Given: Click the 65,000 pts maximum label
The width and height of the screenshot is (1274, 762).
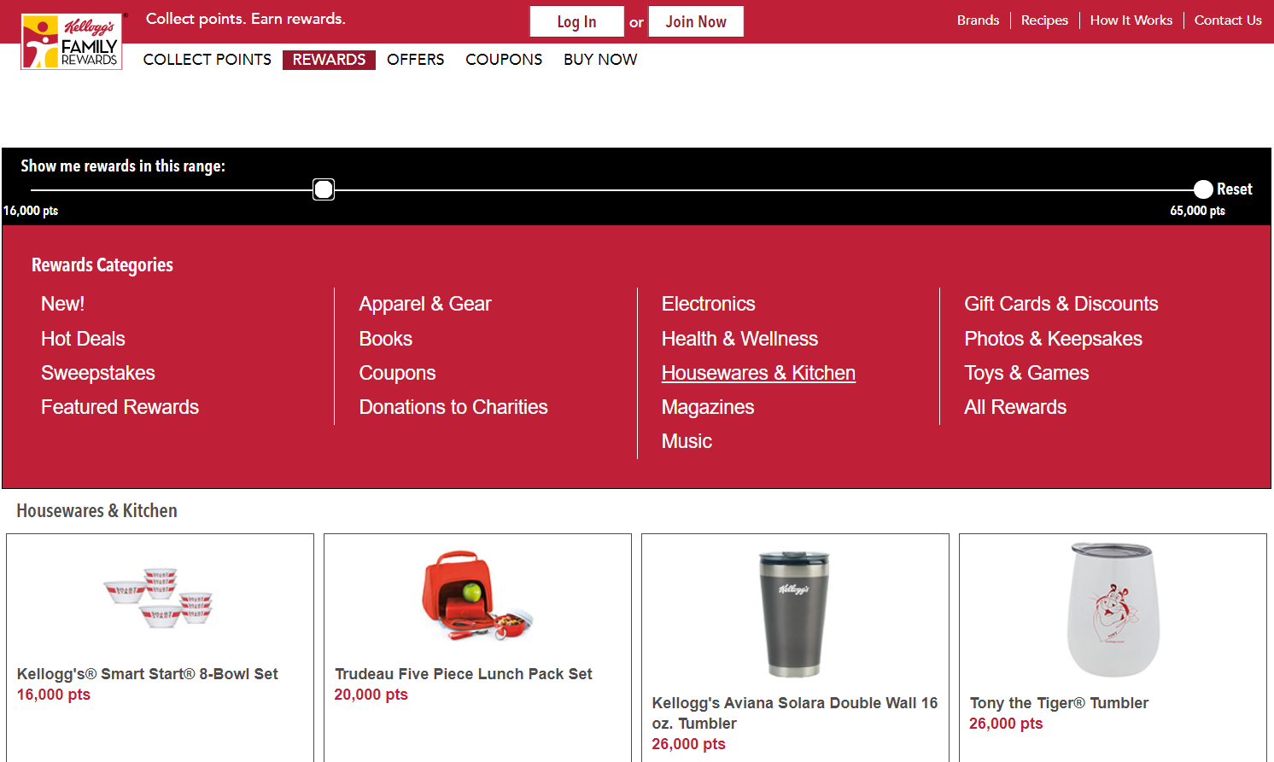Looking at the screenshot, I should point(1197,211).
